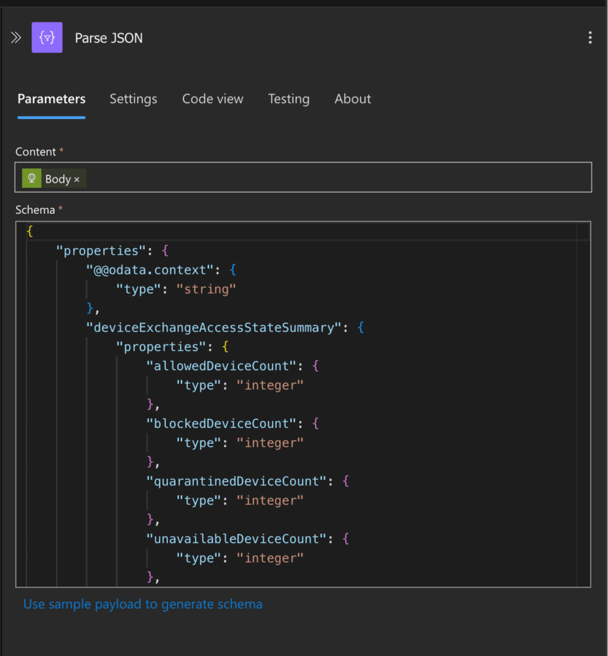This screenshot has height=656, width=608.
Task: Click the Body dynamic content token icon
Action: point(31,178)
